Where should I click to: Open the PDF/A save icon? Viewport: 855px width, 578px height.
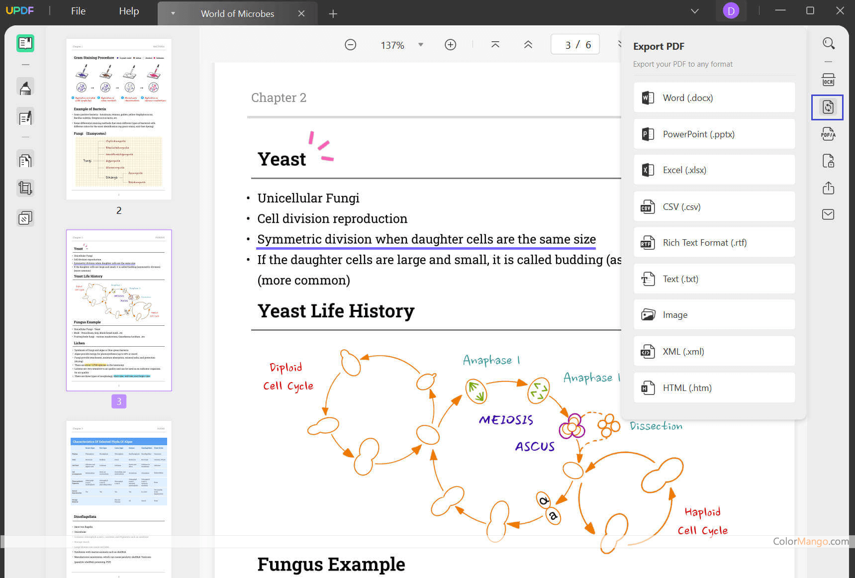click(828, 134)
